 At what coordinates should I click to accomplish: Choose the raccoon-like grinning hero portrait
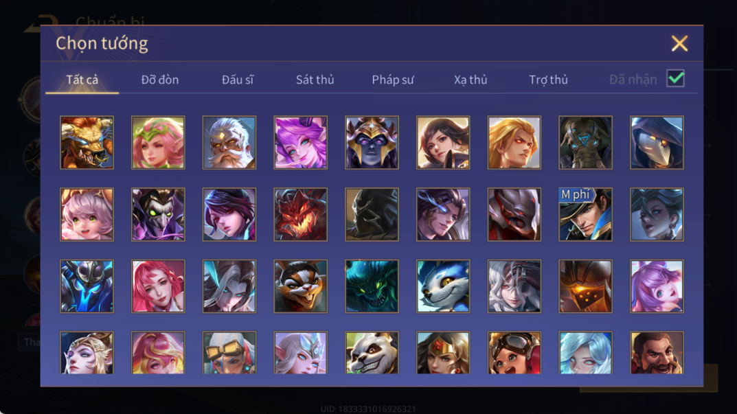pyautogui.click(x=301, y=286)
